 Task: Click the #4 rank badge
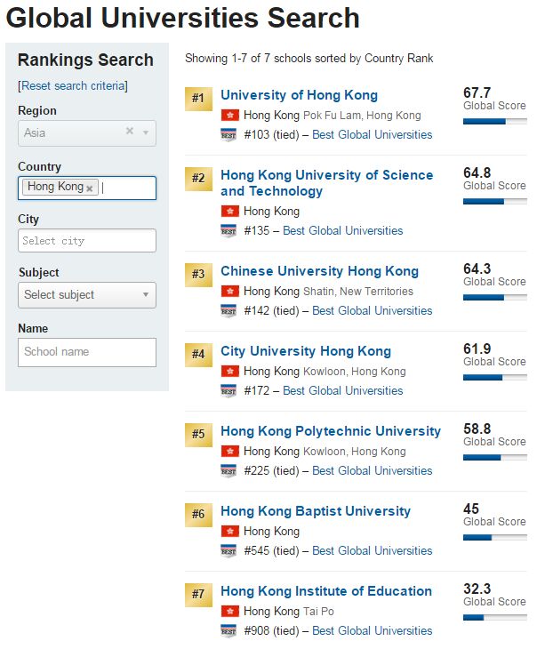coord(198,355)
